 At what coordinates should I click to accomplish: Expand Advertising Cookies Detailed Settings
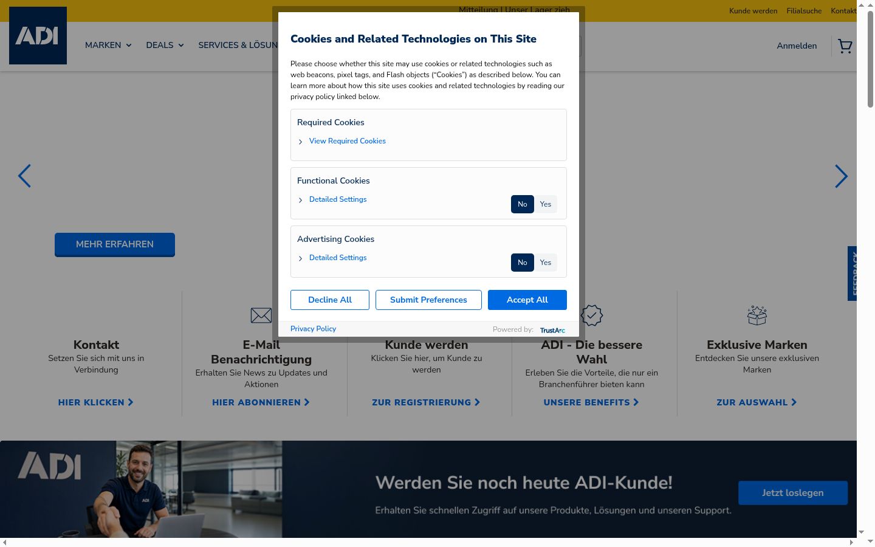(x=338, y=258)
